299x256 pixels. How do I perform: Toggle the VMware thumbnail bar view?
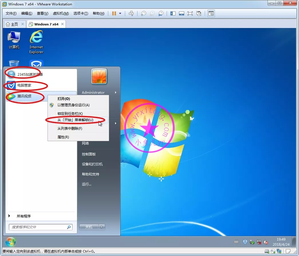point(181,13)
